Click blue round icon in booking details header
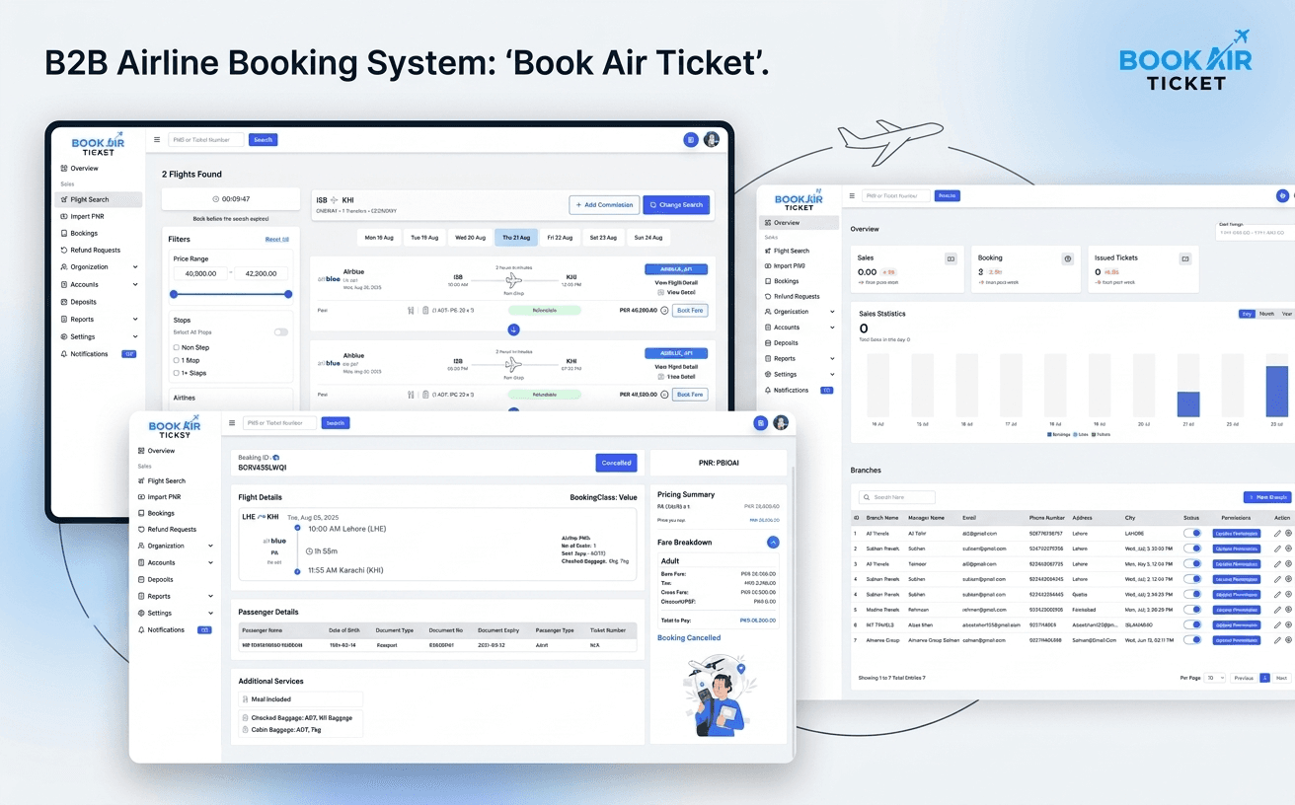 [x=760, y=423]
